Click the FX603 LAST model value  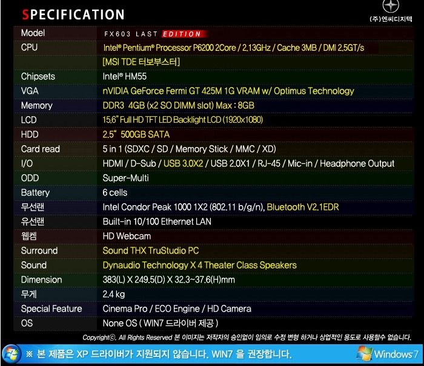(131, 34)
